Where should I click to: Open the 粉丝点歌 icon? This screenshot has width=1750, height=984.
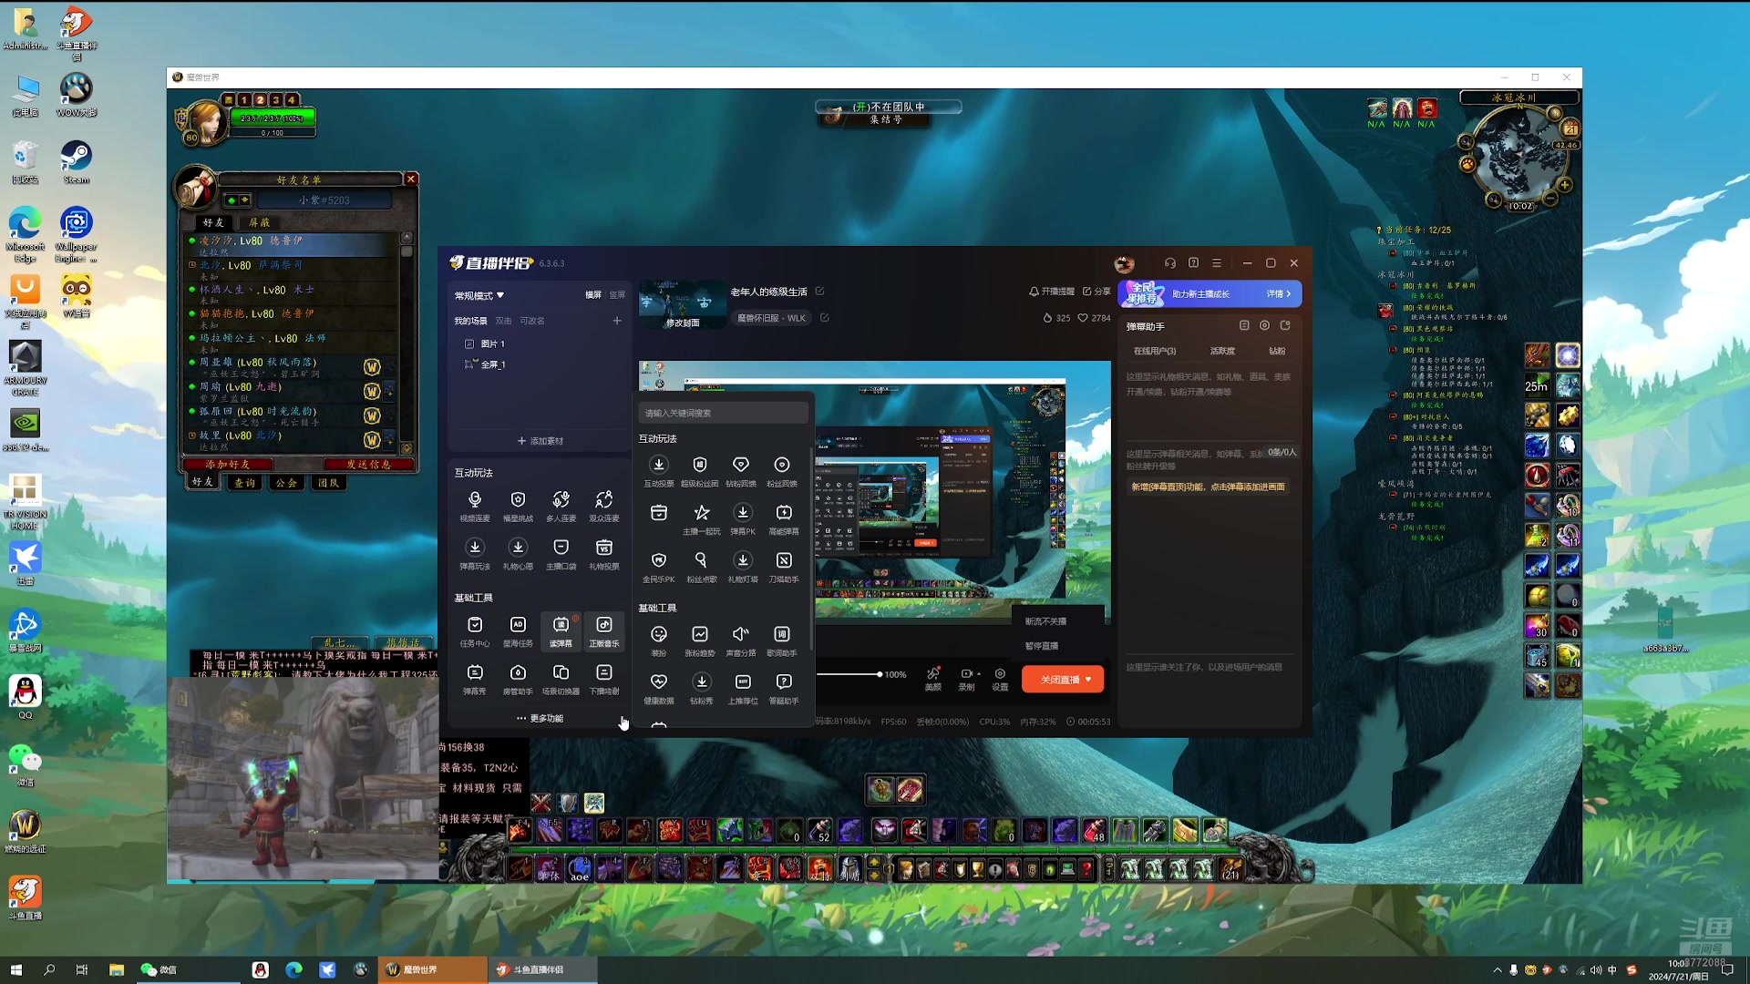[x=700, y=567]
